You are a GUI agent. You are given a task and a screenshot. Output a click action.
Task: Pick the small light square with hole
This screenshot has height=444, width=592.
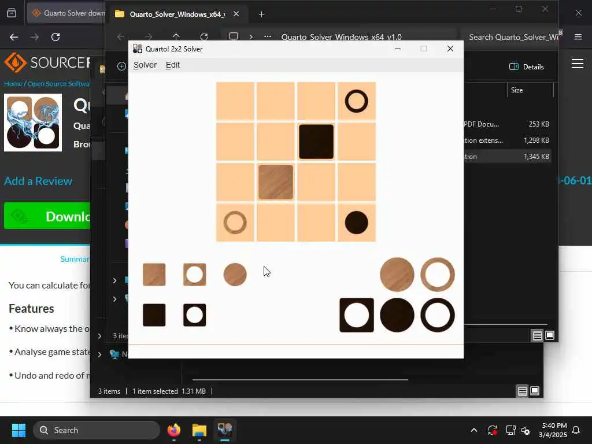[x=194, y=275]
